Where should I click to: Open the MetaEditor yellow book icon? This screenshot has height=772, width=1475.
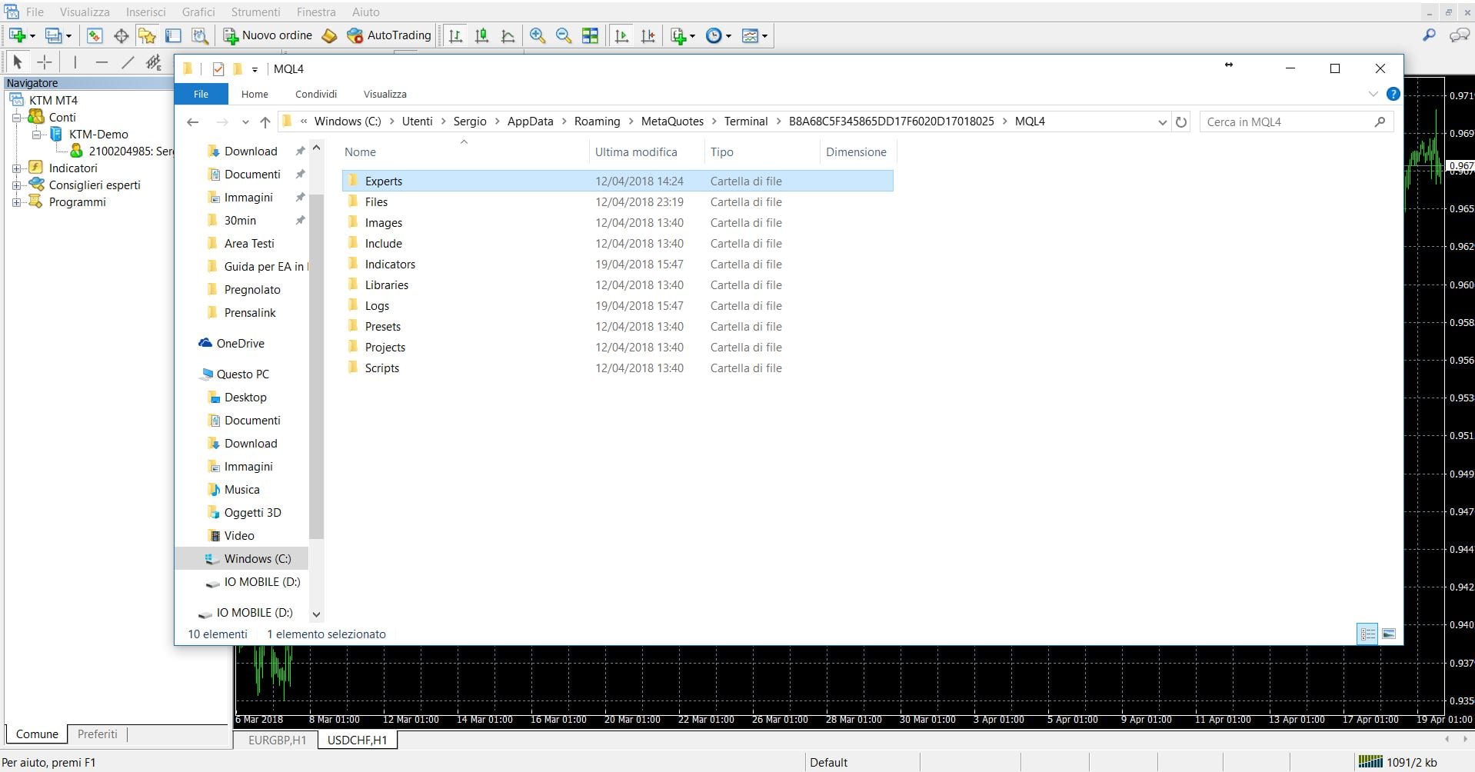[329, 35]
